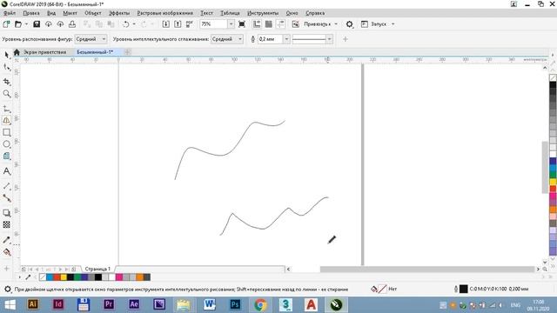This screenshot has height=313, width=557.
Task: Select the Pick tool in toolbox
Action: point(6,54)
